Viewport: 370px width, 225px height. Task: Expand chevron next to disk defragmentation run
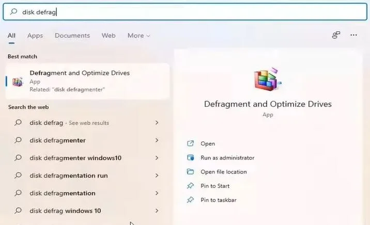[x=157, y=175]
